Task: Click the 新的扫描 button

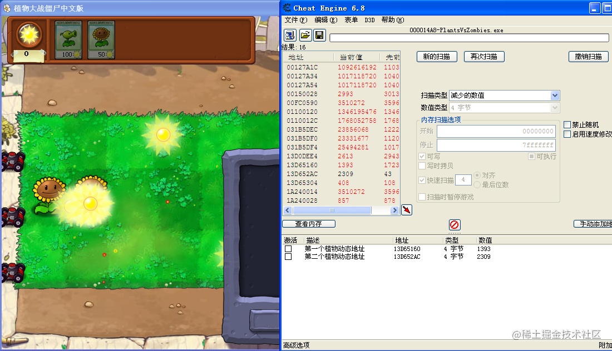Action: [x=436, y=57]
